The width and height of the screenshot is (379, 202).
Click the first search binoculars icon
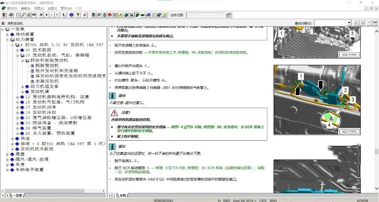coord(356,23)
